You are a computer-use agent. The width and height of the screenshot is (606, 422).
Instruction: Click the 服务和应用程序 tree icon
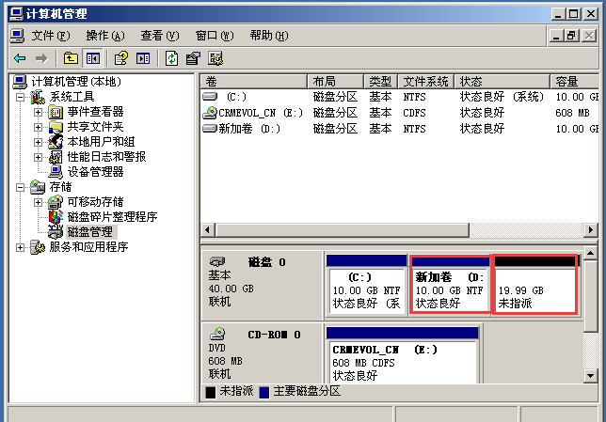coord(38,247)
